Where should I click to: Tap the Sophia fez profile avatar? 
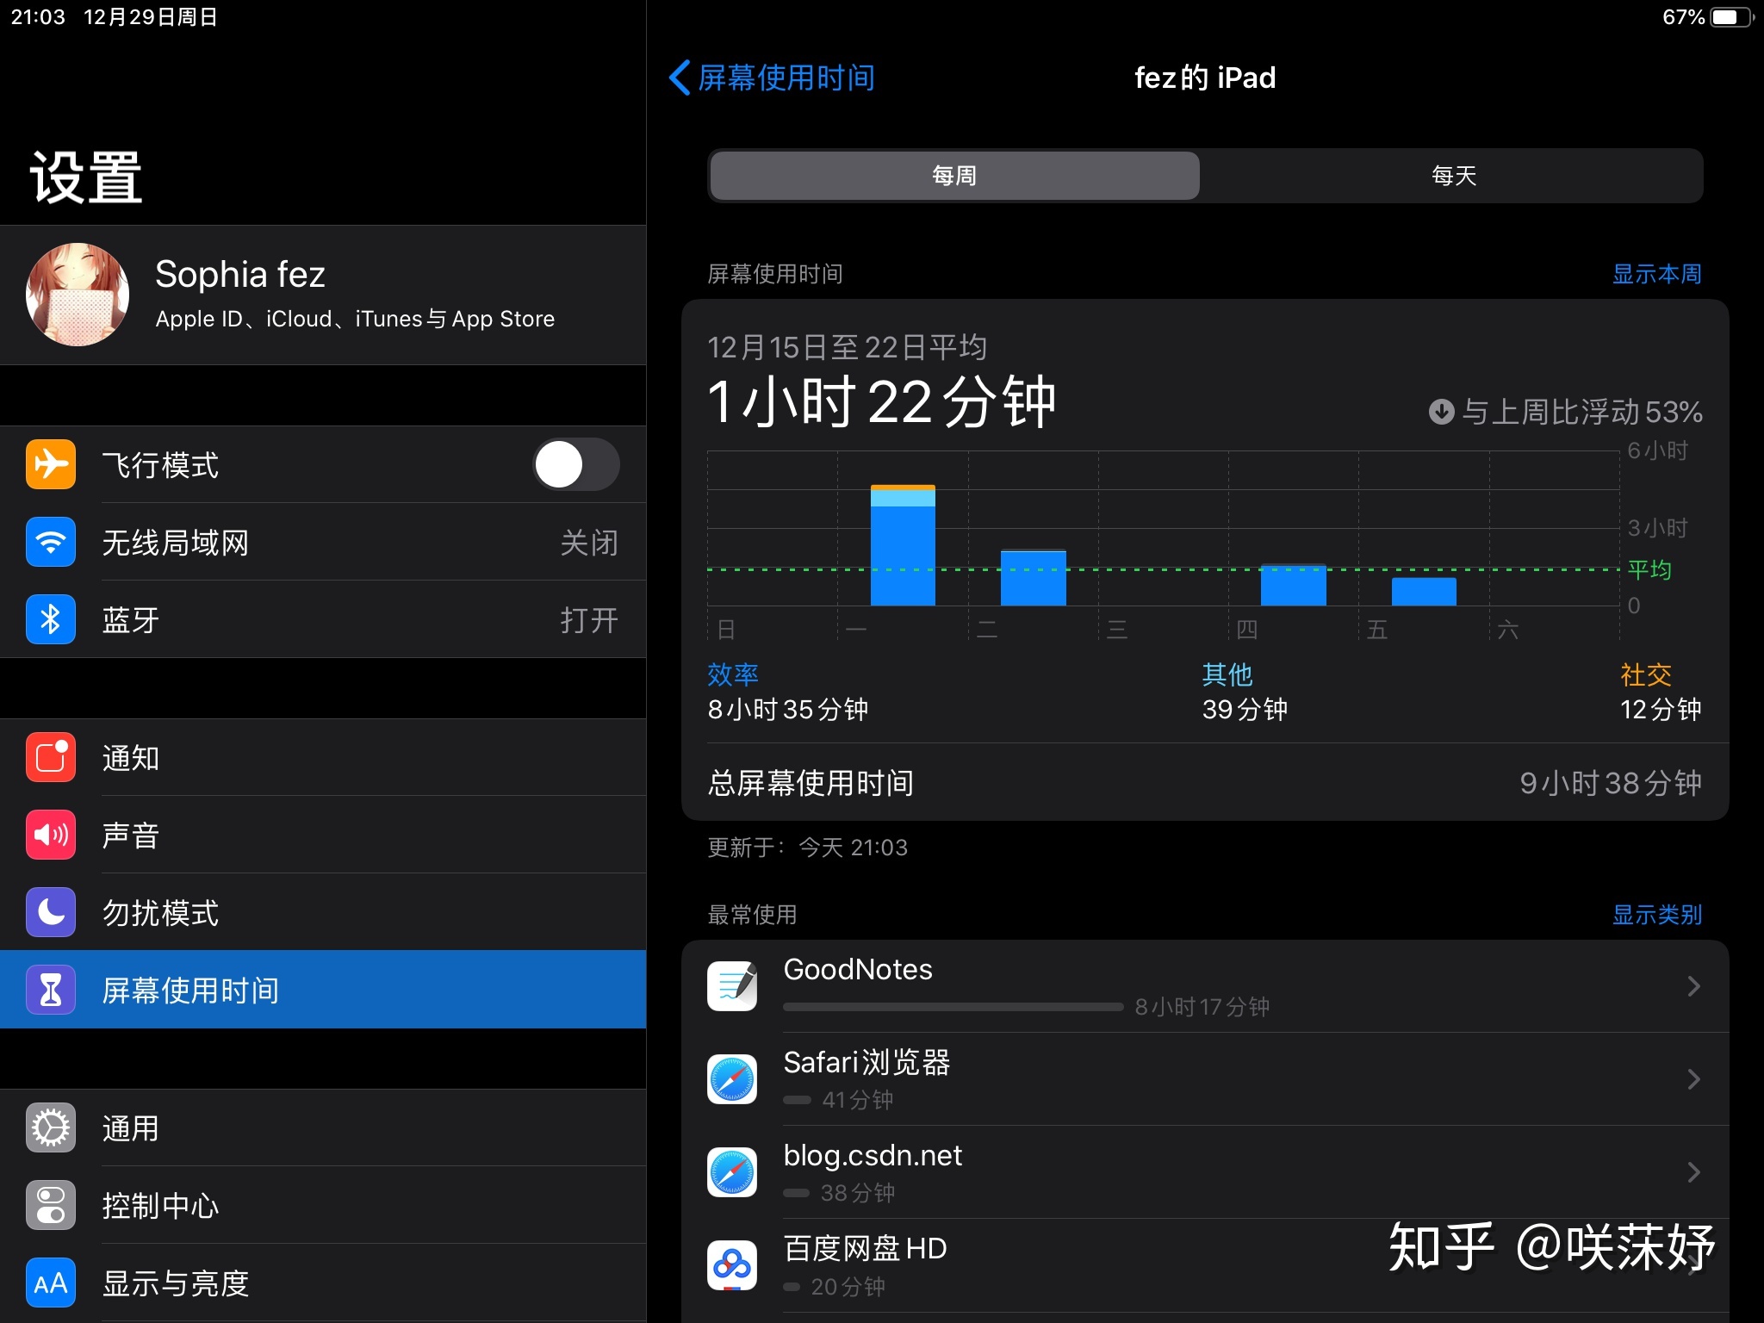[x=78, y=295]
